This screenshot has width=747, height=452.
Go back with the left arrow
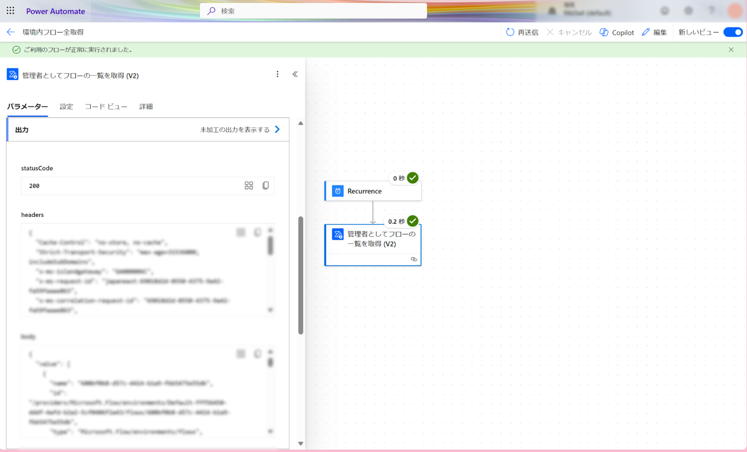(x=10, y=32)
